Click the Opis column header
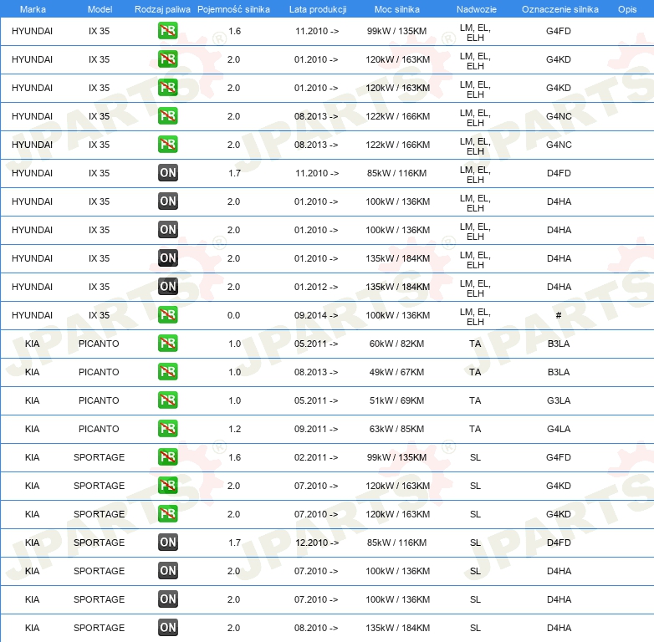 tap(627, 9)
